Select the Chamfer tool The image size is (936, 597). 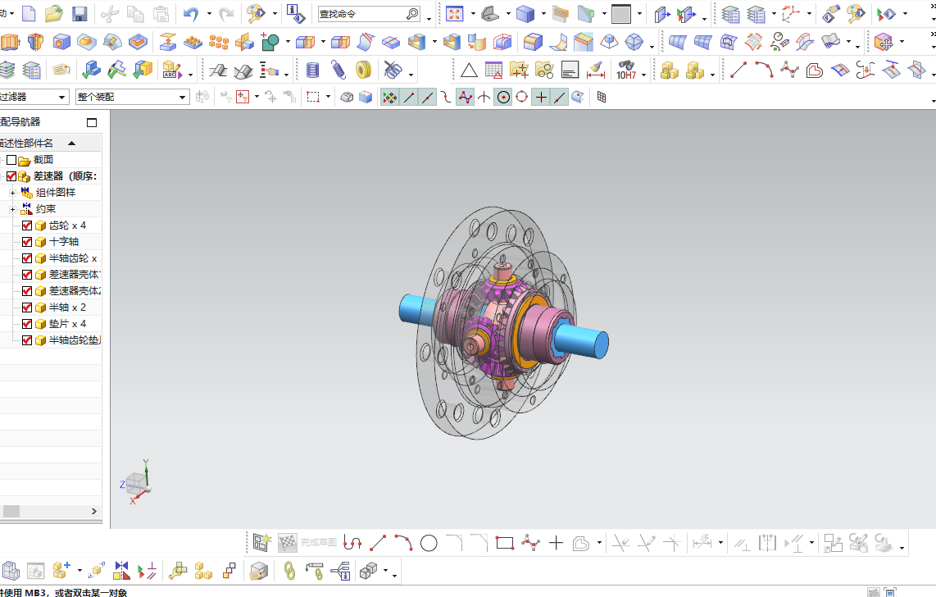click(x=584, y=42)
